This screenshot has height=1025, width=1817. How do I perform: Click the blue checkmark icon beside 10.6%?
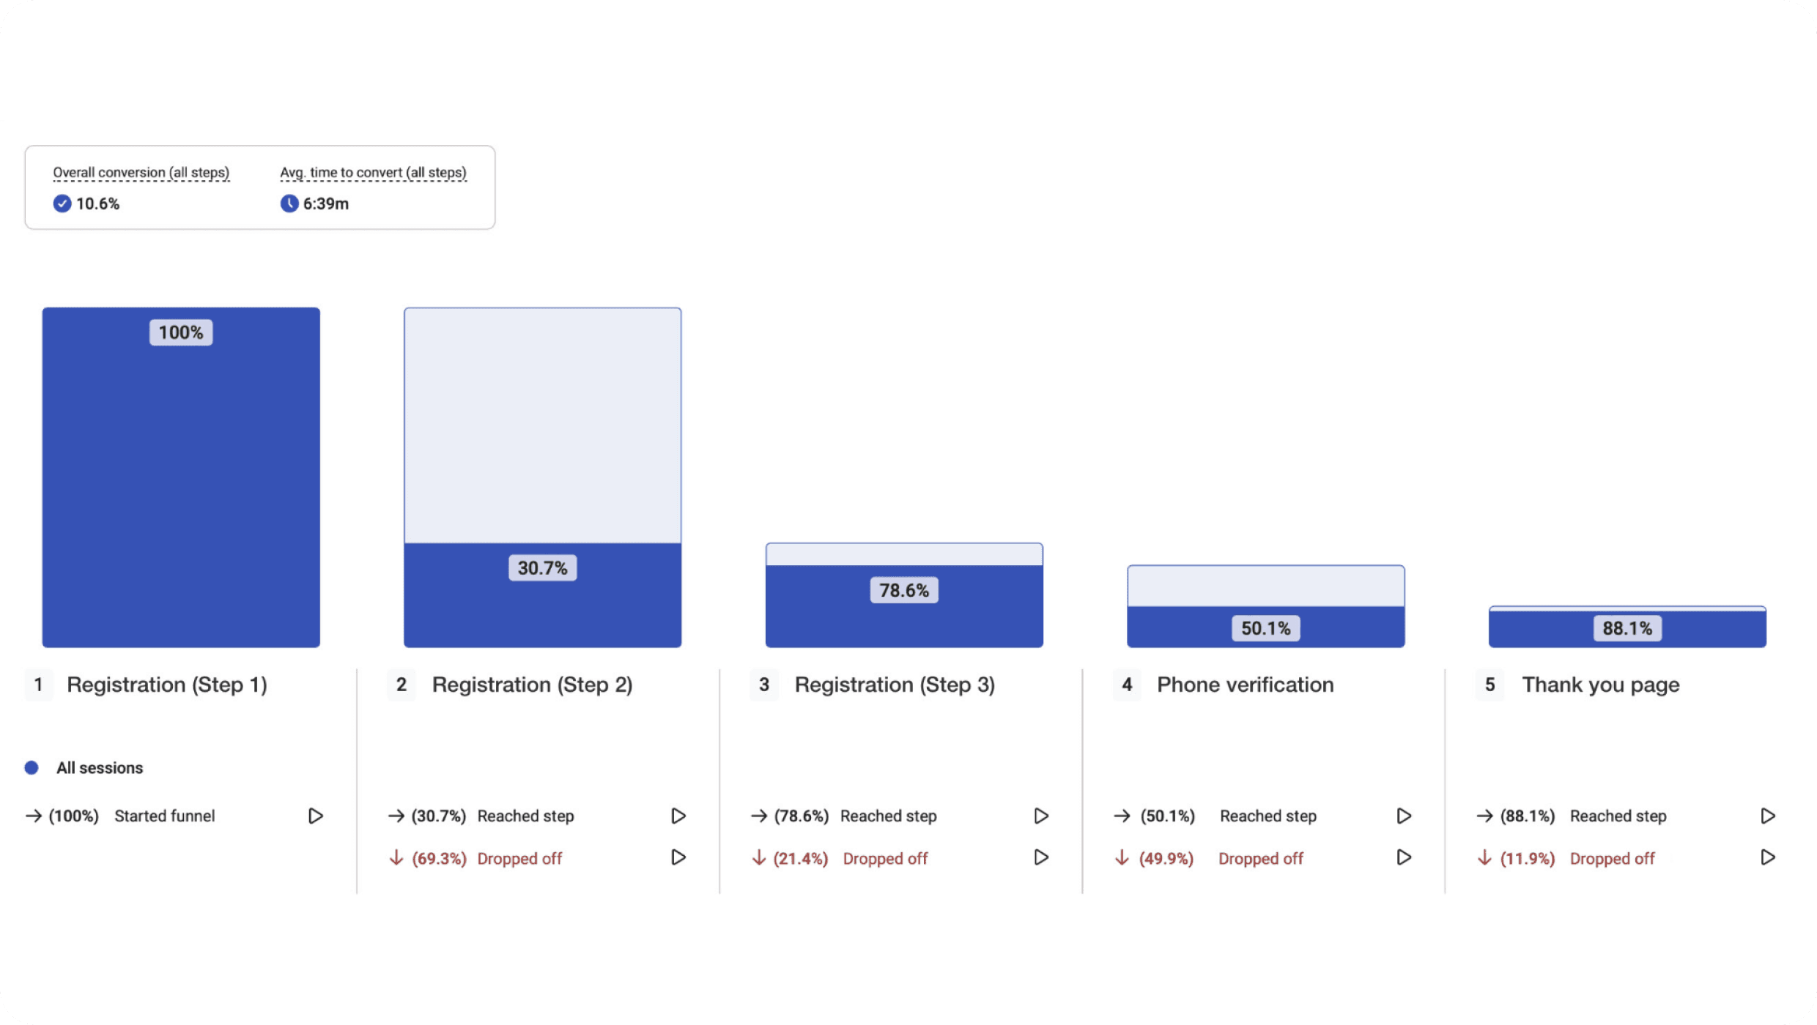(62, 204)
